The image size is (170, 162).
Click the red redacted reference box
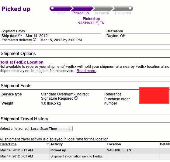click(x=154, y=95)
